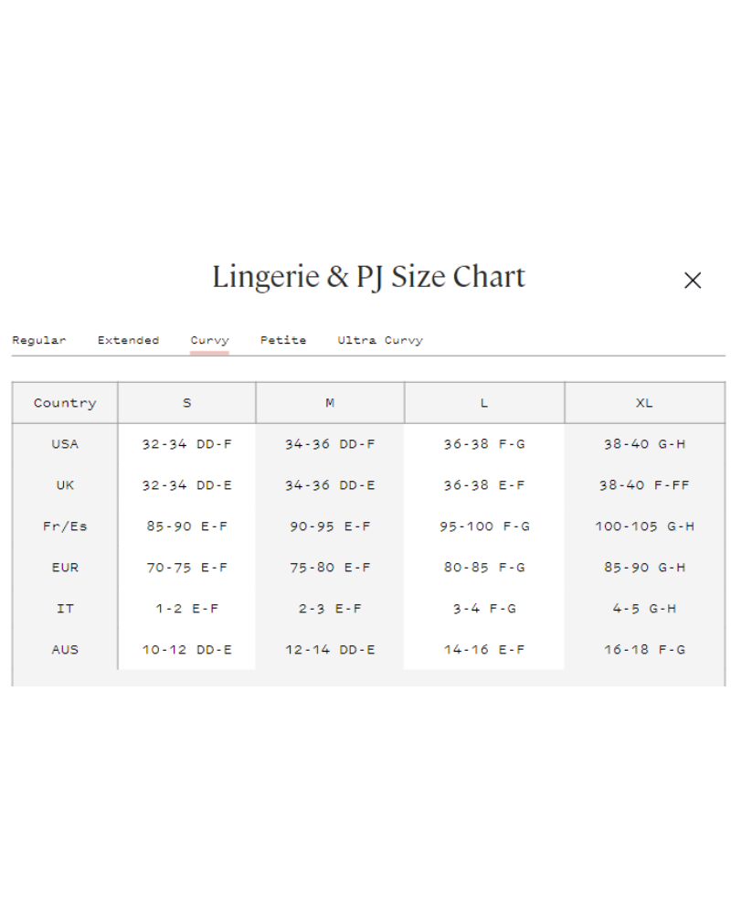The image size is (731, 914).
Task: Select the USA row label
Action: 65,444
